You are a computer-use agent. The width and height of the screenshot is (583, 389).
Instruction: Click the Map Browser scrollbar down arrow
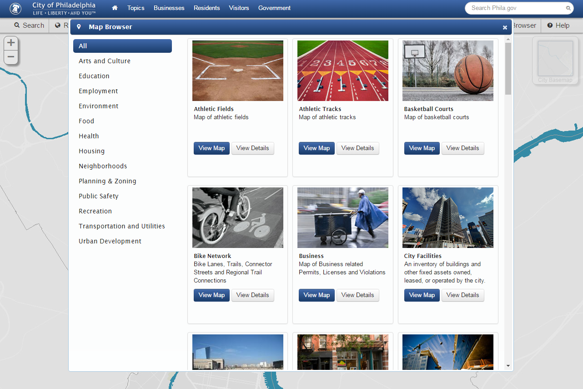click(508, 366)
